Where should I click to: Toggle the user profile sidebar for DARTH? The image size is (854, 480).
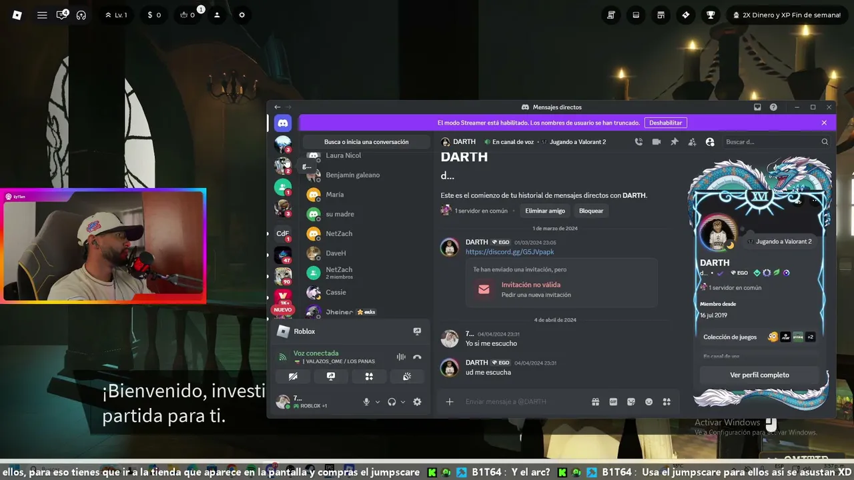pos(710,142)
